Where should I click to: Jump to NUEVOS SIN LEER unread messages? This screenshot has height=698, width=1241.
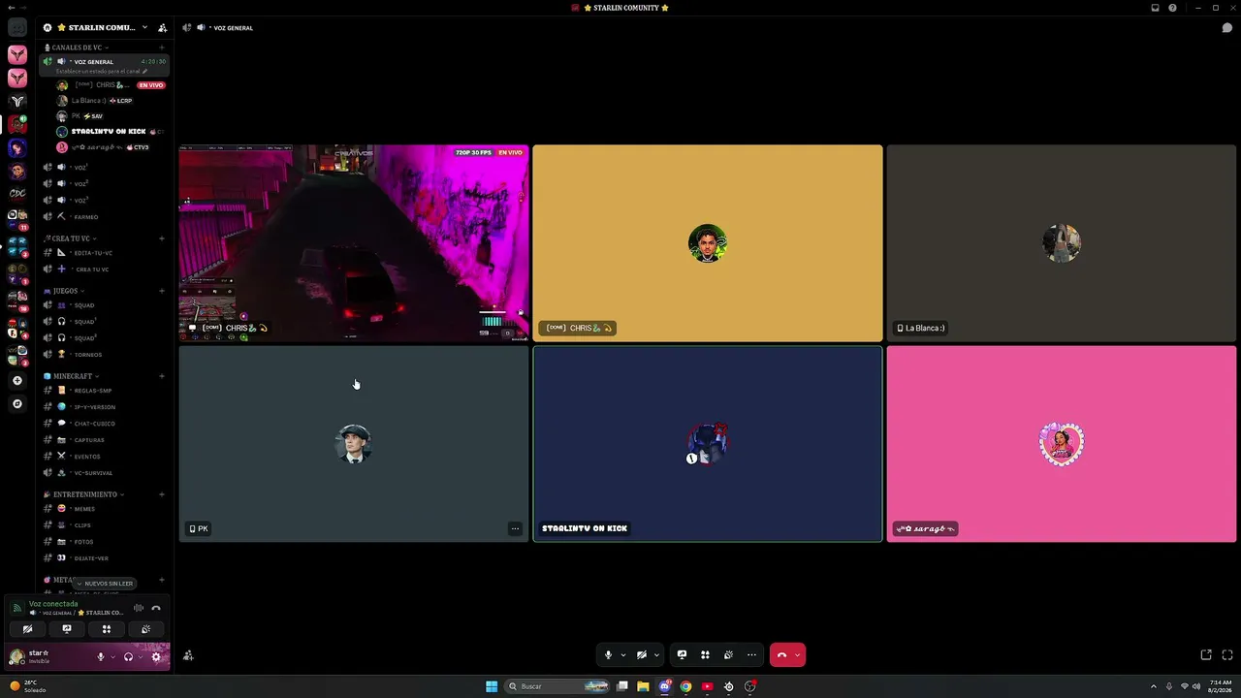(105, 584)
